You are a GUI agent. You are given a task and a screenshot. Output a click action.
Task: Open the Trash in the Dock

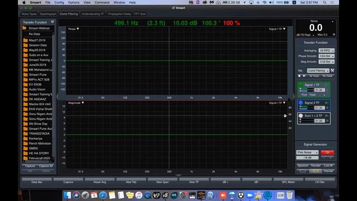coord(290,195)
